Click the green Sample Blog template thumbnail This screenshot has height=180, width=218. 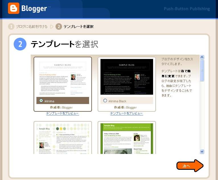127,138
